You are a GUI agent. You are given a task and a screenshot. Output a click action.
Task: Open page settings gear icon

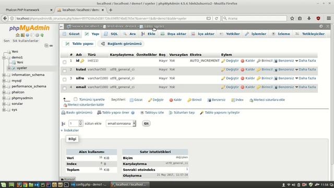coord(321,26)
